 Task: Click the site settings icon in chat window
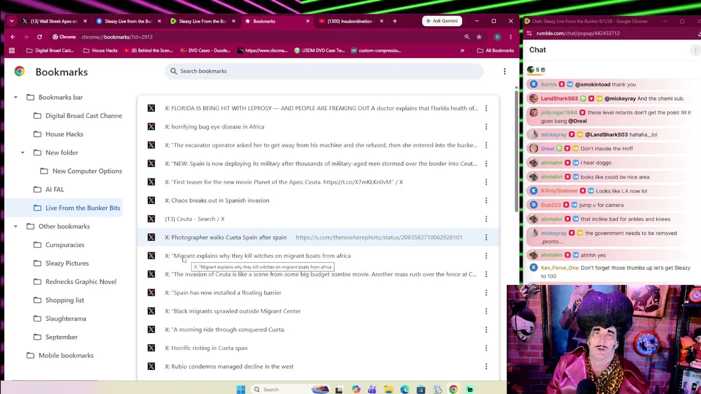[530, 33]
